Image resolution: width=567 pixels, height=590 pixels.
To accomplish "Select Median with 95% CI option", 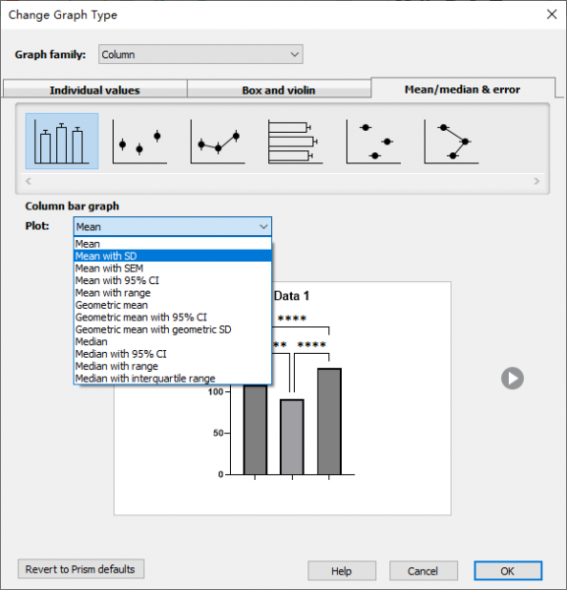I will (173, 354).
